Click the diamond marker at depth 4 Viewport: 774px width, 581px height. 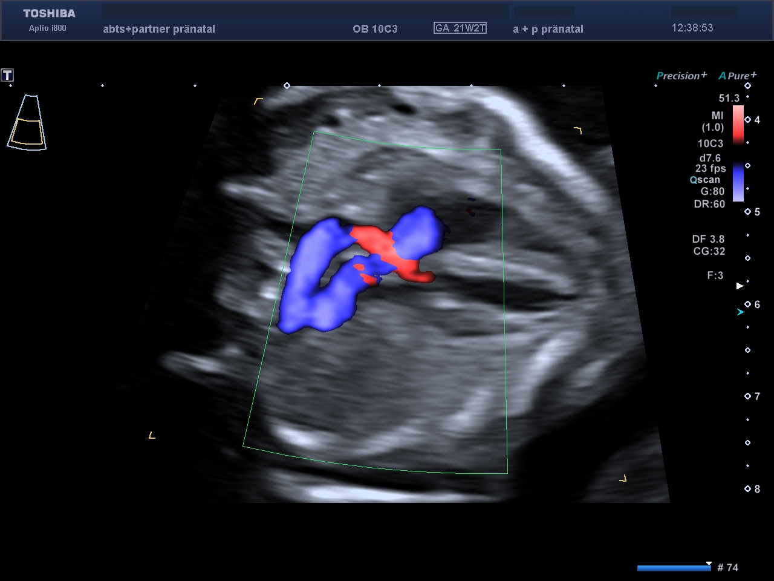(x=748, y=120)
